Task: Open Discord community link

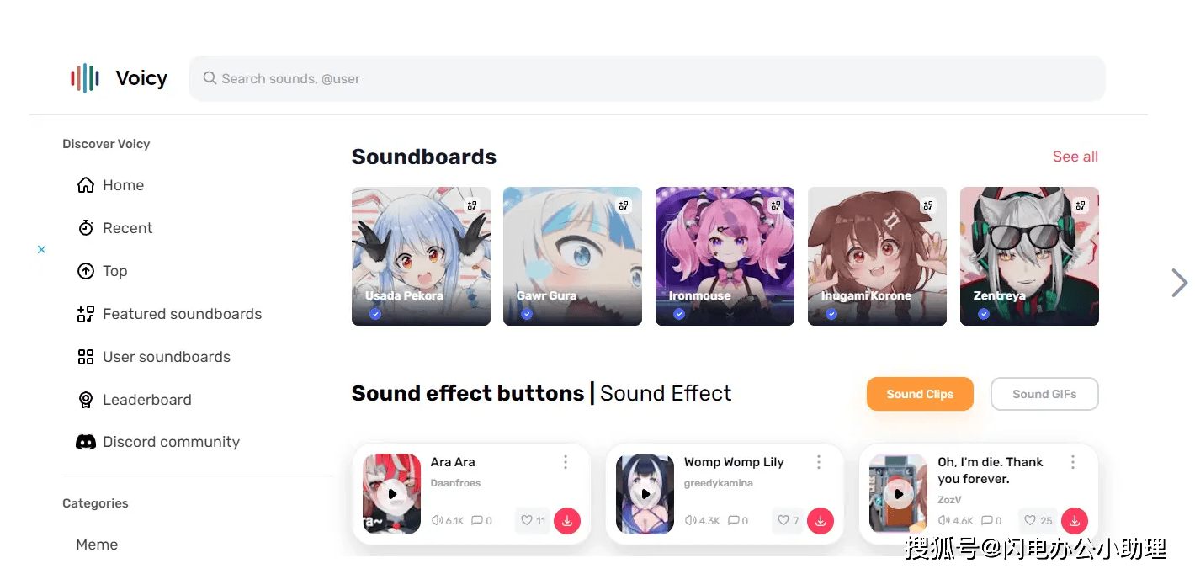Action: pyautogui.click(x=158, y=442)
